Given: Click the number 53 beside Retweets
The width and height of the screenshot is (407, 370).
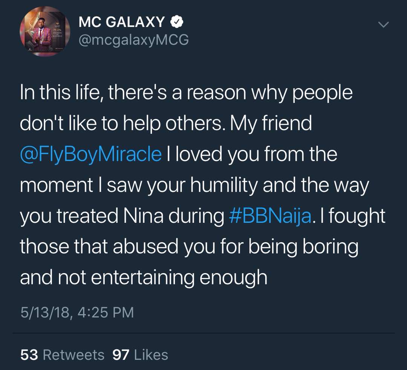Looking at the screenshot, I should click(x=29, y=355).
